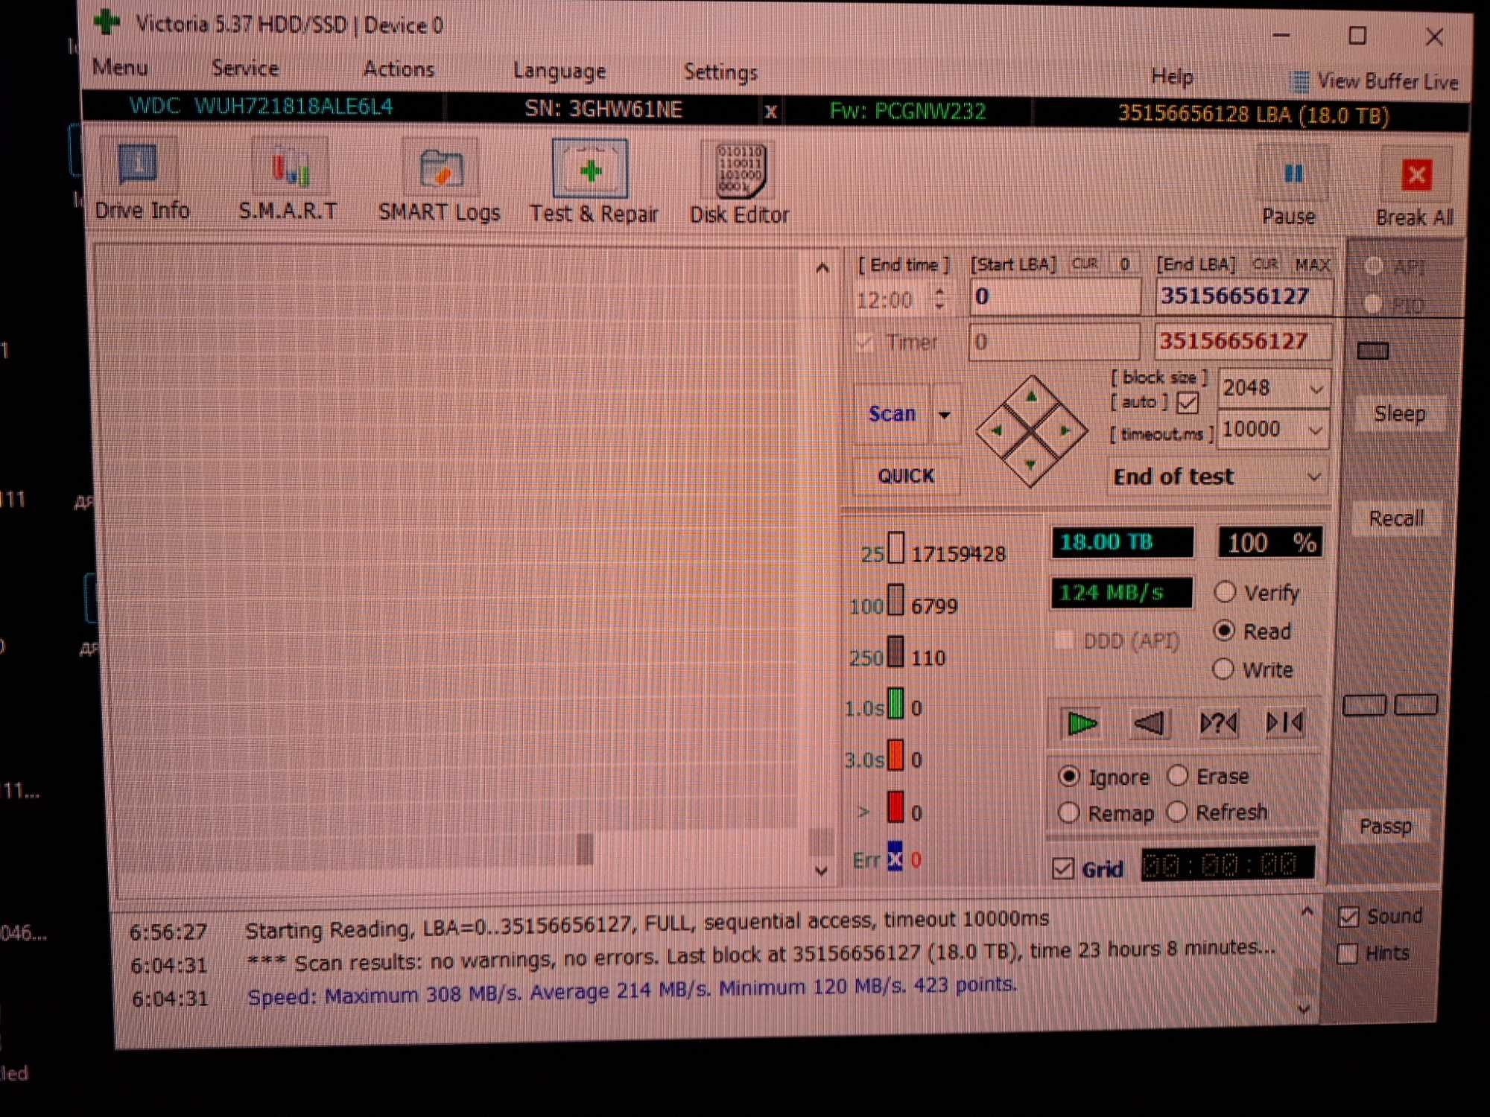Click the Passp button

click(x=1385, y=826)
